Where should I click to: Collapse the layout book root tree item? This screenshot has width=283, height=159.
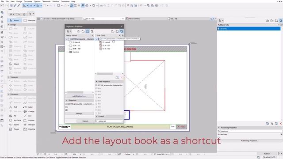coord(67,39)
